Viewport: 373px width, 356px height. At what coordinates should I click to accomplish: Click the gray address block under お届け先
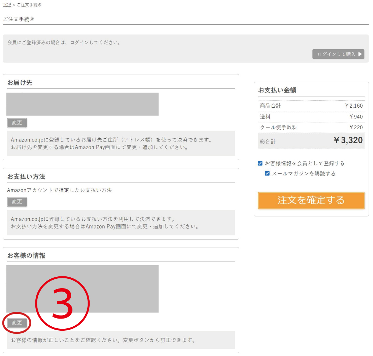82,104
